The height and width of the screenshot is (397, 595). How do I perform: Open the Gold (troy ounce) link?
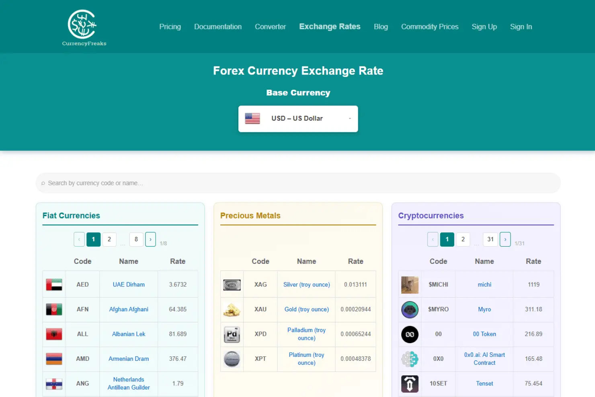pos(306,309)
